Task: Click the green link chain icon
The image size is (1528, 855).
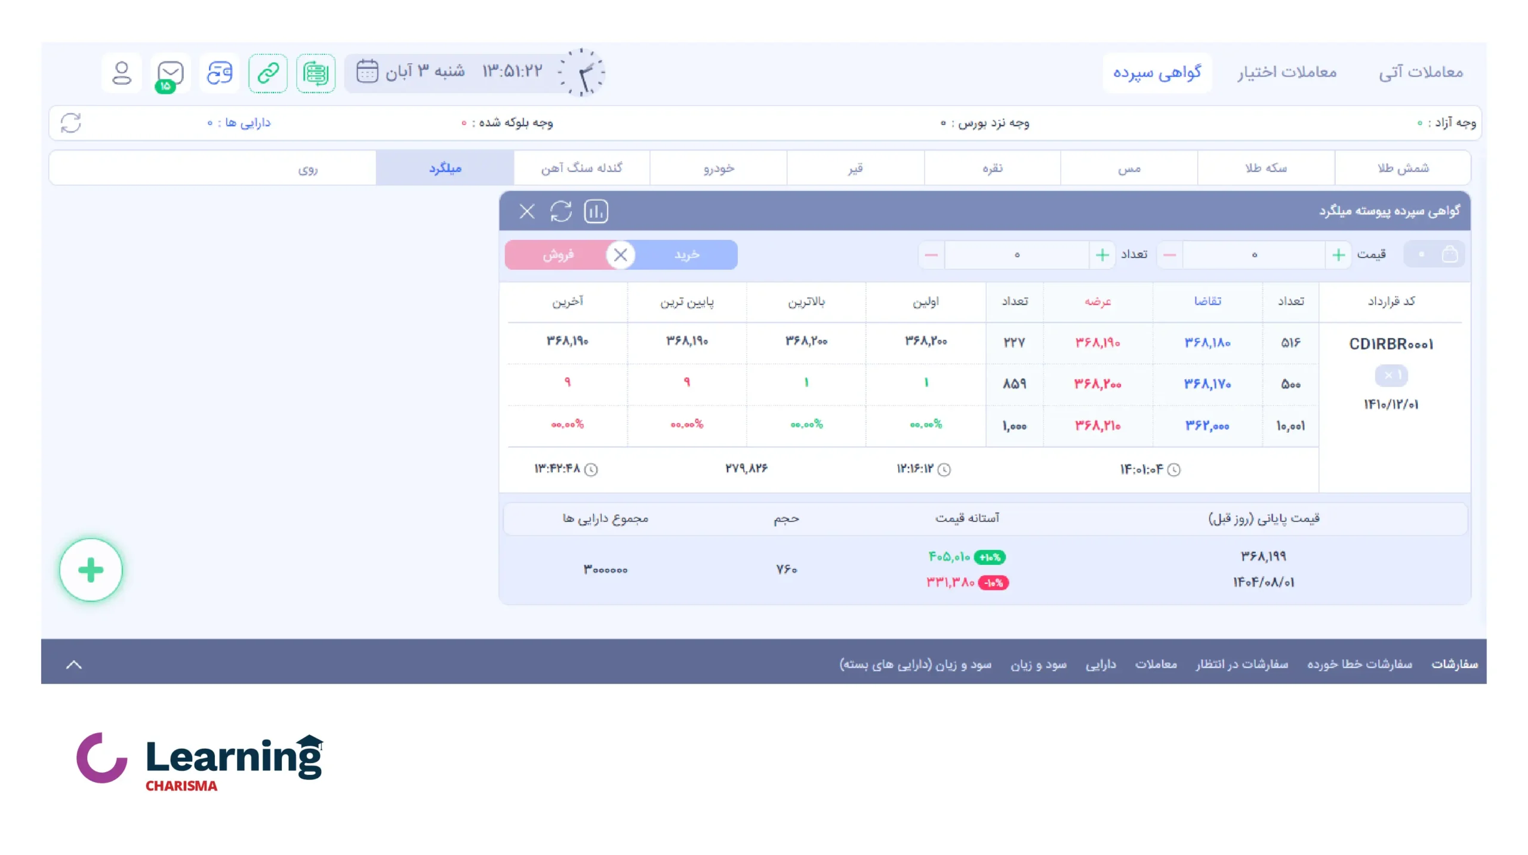Action: 268,73
